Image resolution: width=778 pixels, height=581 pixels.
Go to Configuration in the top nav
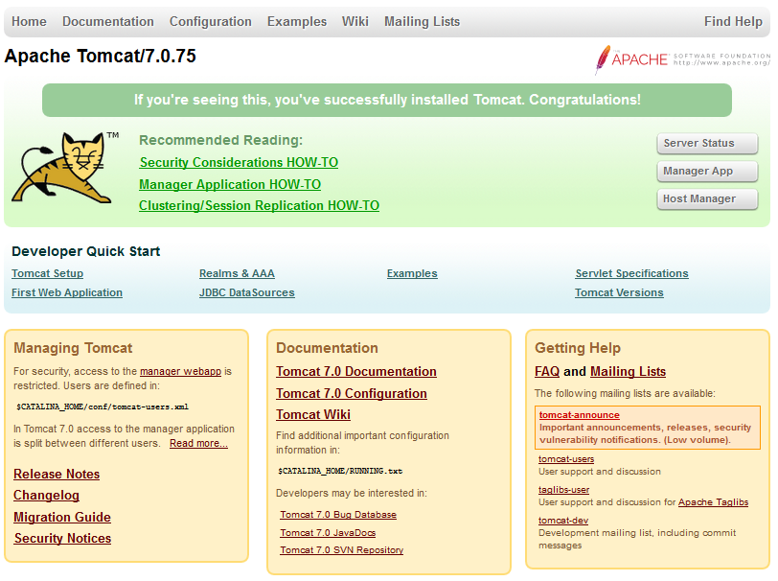click(211, 21)
